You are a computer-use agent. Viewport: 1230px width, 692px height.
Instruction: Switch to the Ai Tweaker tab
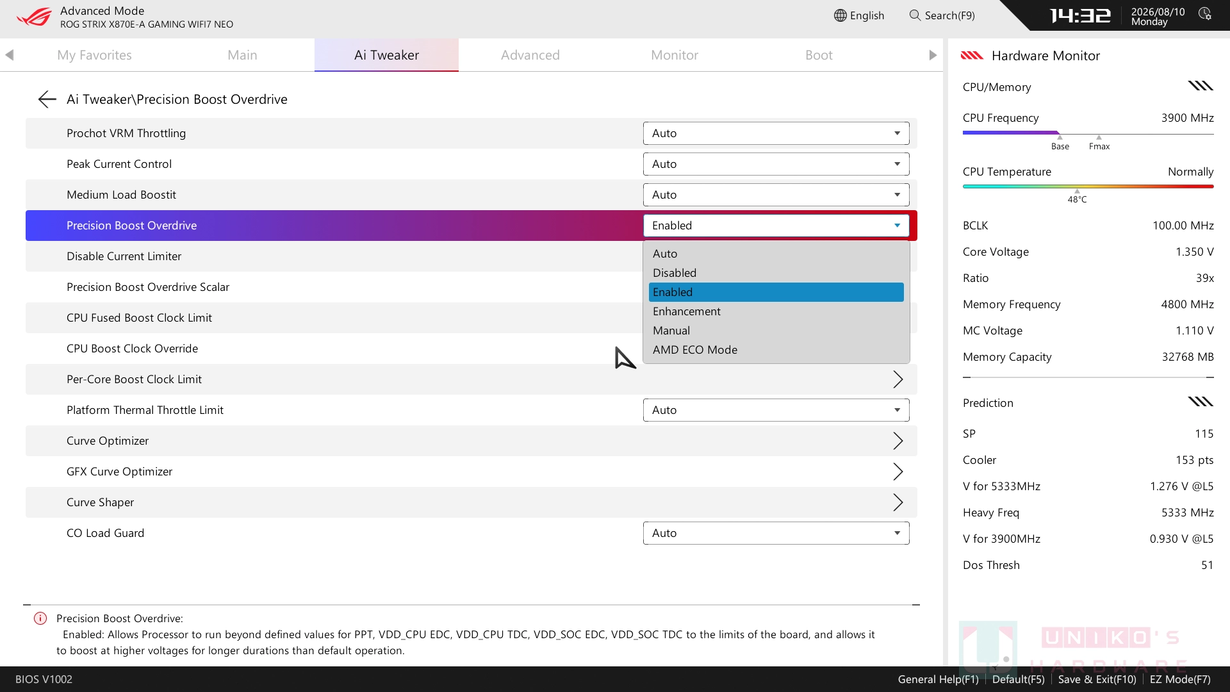pos(386,55)
